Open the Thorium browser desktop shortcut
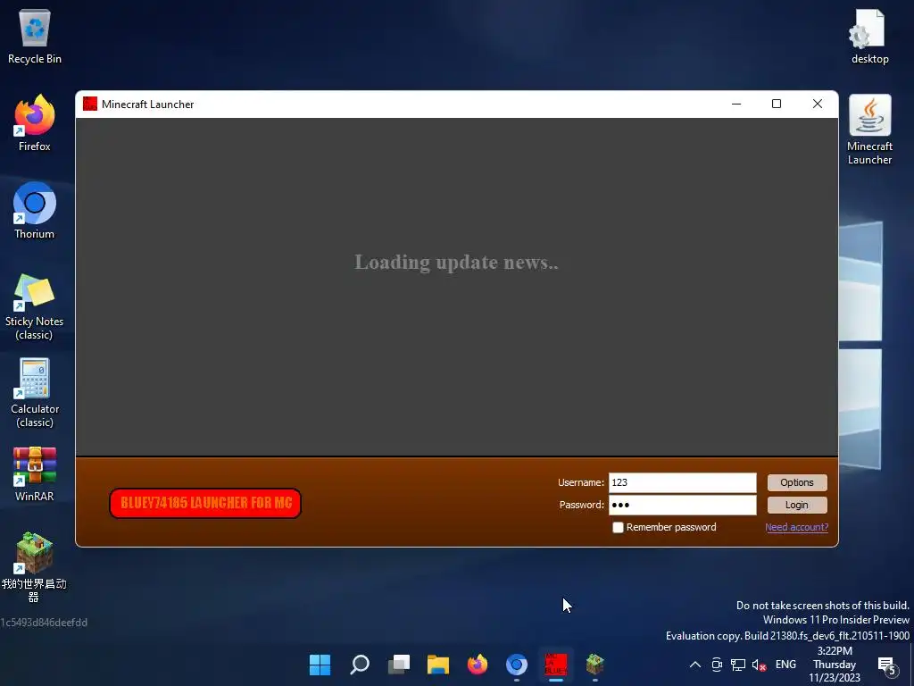 click(35, 211)
